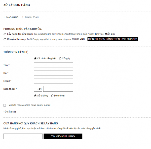
Task: Select the 'Cá nhân riêng biệt' radio button
Action: (x=35, y=59)
